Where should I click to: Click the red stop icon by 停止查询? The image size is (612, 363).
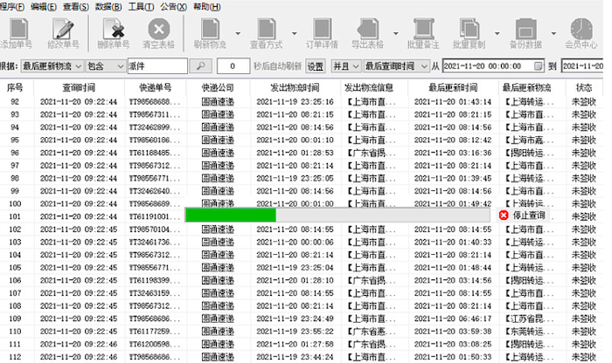pyautogui.click(x=504, y=215)
